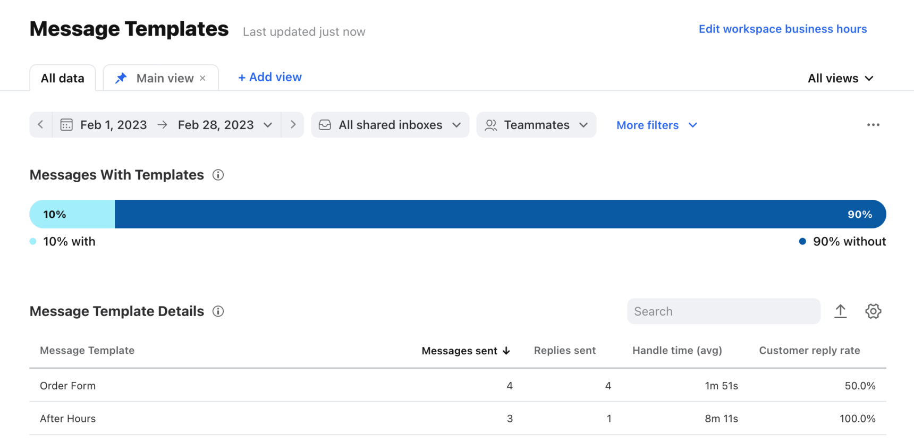This screenshot has width=914, height=442.
Task: Export the template details table
Action: [840, 311]
